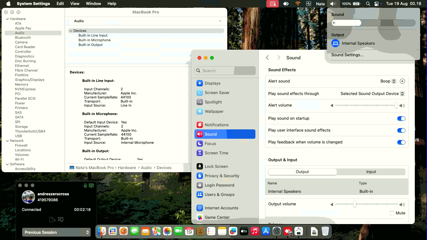Screen dimensions: 427x240
Task: Select Bluetooth in System Information sidebar
Action: (x=23, y=37)
